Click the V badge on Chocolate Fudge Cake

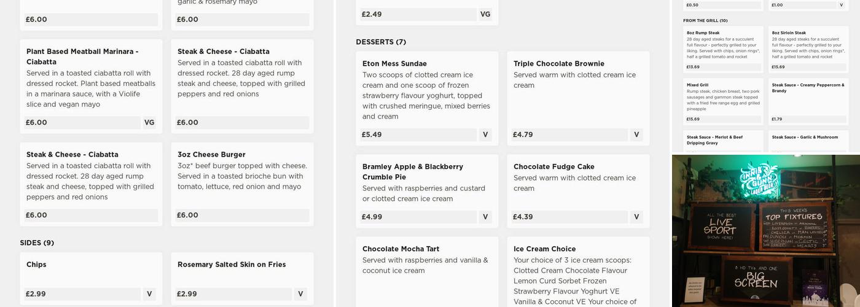click(x=636, y=217)
